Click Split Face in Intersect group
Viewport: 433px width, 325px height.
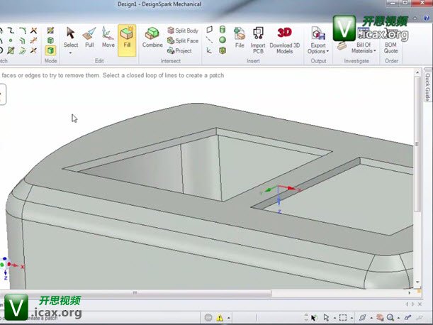(183, 40)
